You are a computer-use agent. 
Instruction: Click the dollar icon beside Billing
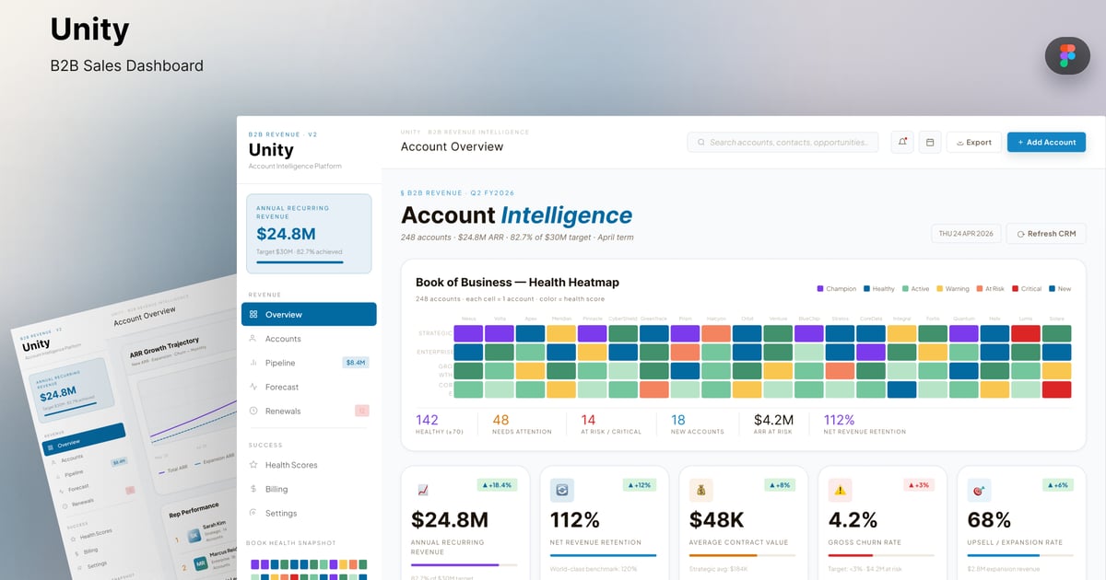[253, 489]
